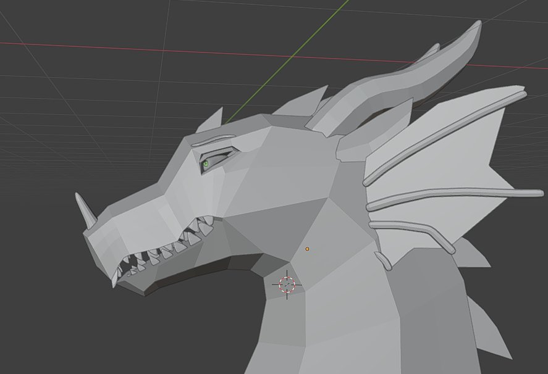Click the orange object origin dot

point(307,249)
